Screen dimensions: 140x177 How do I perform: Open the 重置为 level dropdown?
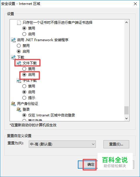coord(62,144)
